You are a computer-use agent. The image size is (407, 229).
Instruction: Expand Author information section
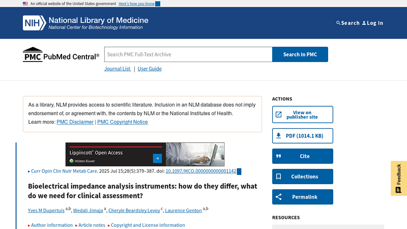tap(50, 225)
